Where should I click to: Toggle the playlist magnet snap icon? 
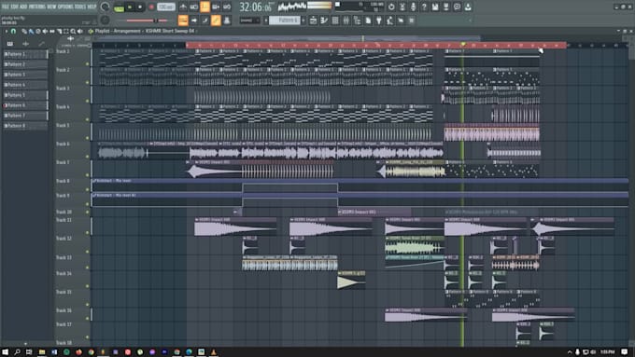pos(13,31)
